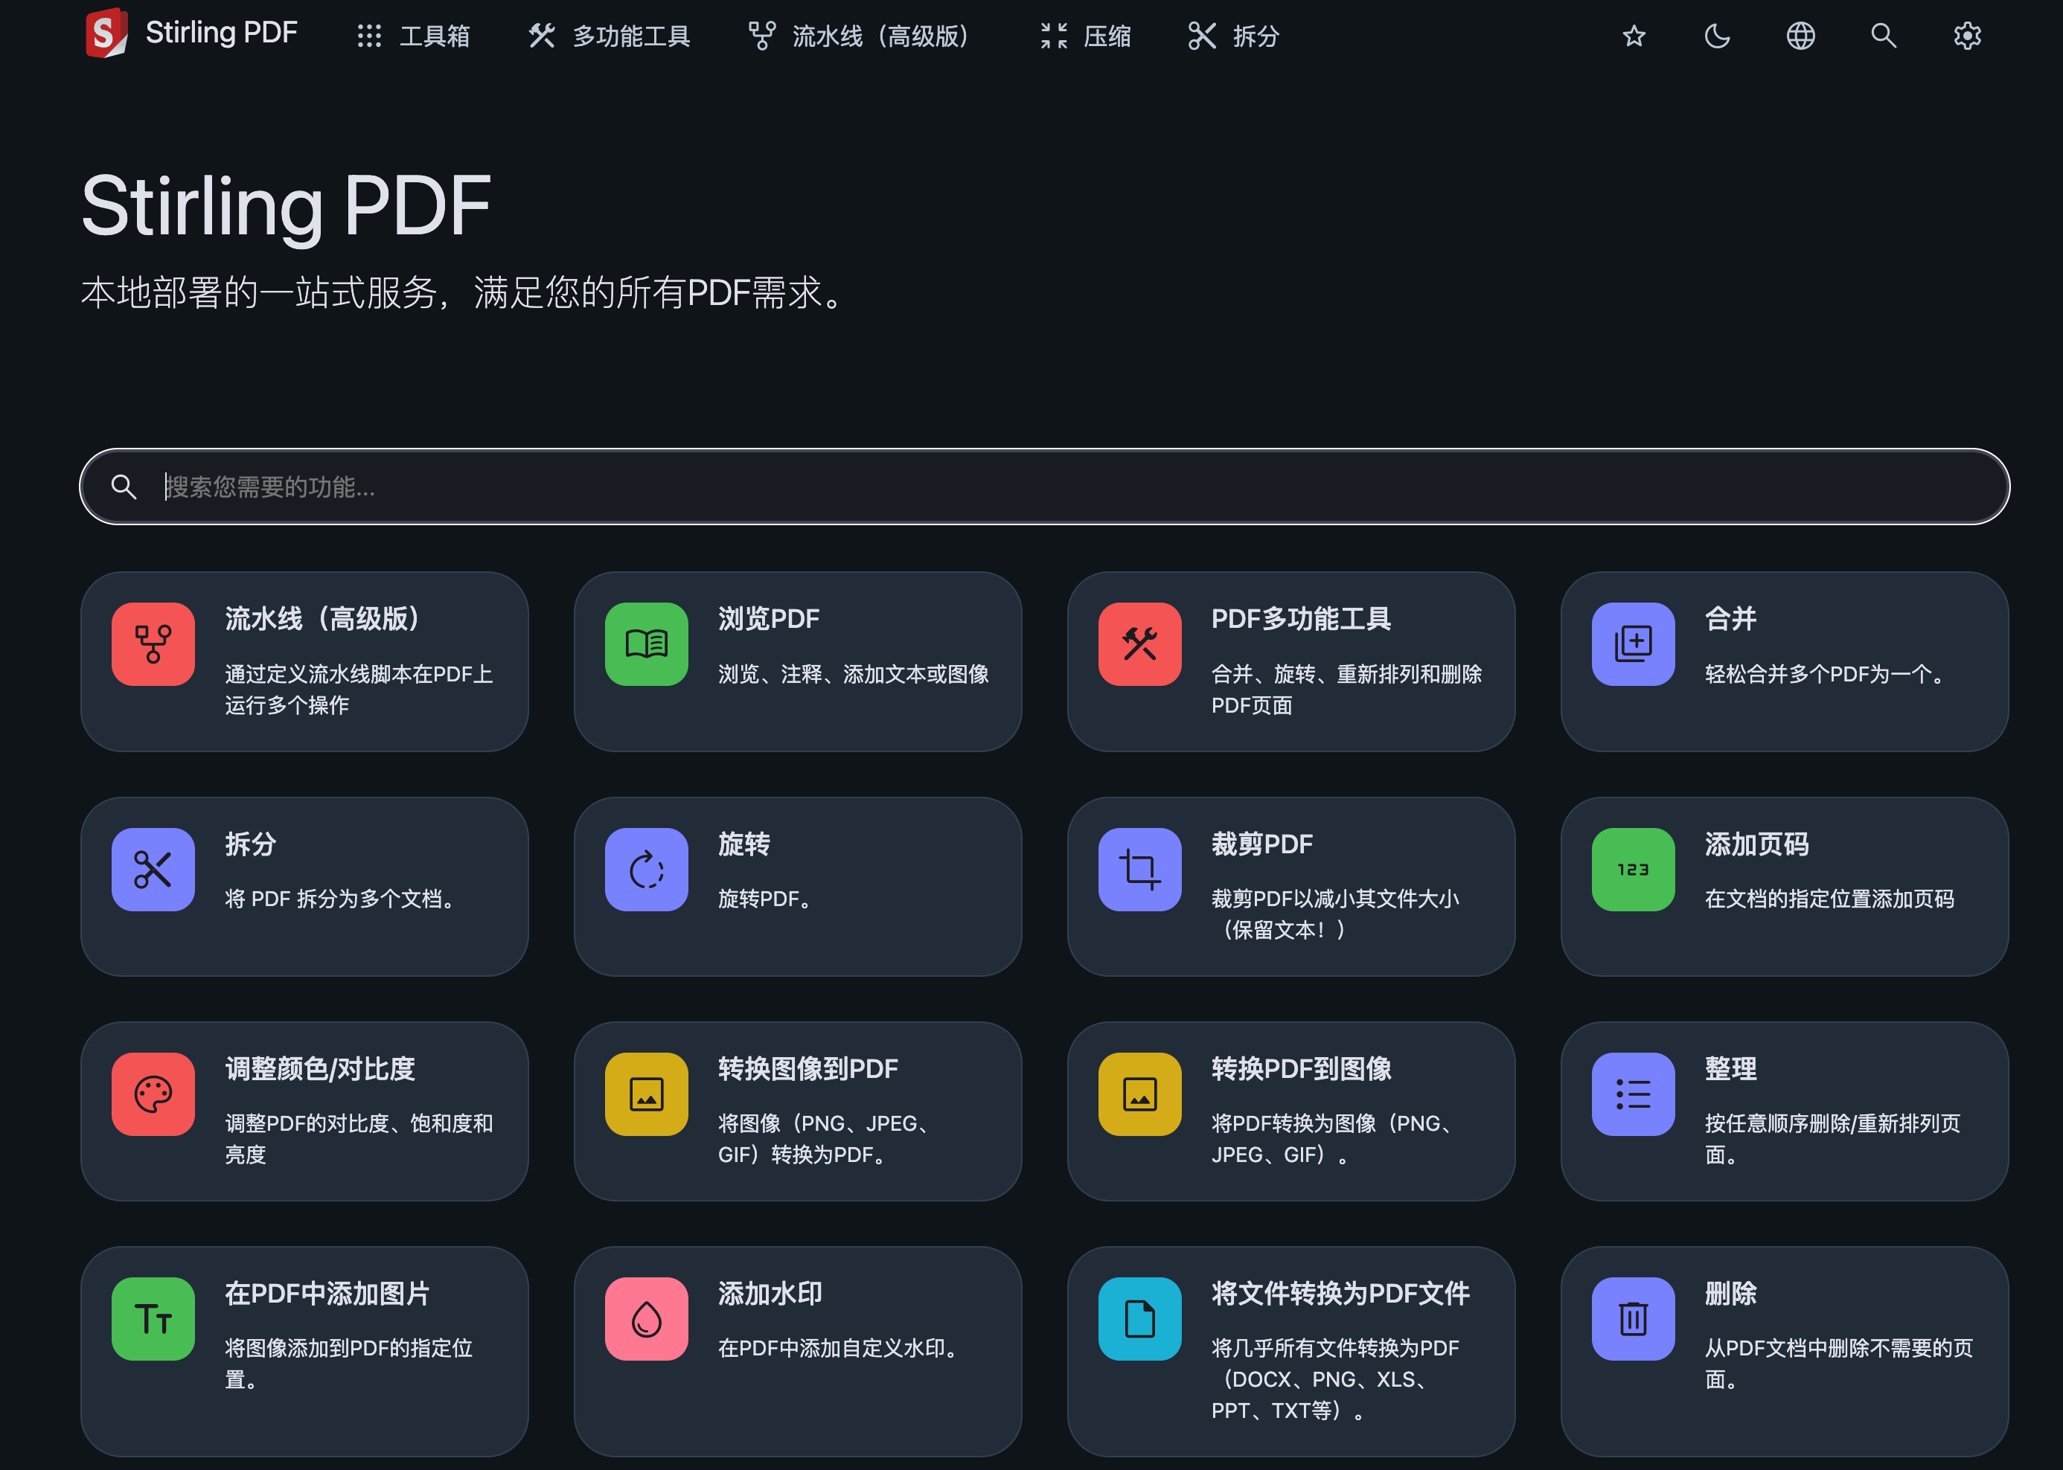Select the 添加页码 numbered pages icon
The height and width of the screenshot is (1470, 2063).
pos(1632,869)
